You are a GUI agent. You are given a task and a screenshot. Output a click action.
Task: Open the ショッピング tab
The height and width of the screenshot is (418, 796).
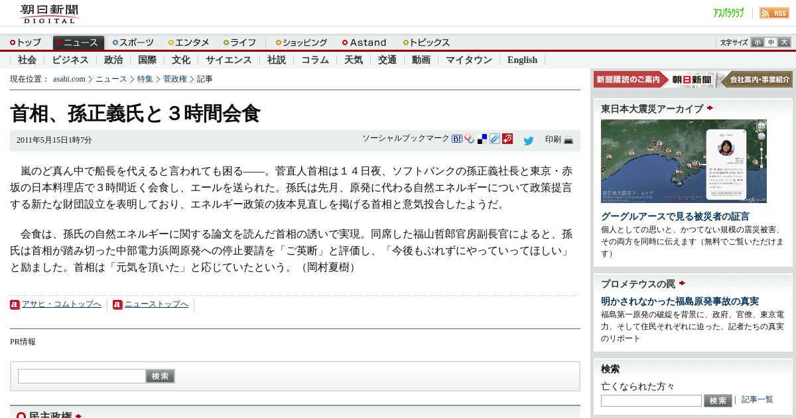click(x=302, y=42)
